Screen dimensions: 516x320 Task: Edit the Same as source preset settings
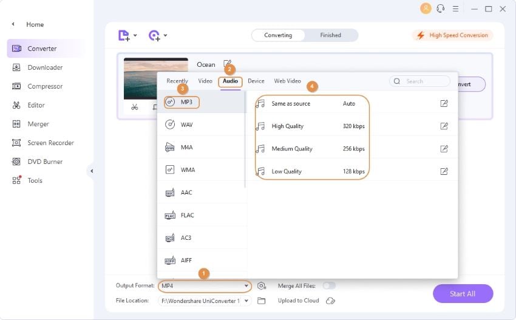444,103
